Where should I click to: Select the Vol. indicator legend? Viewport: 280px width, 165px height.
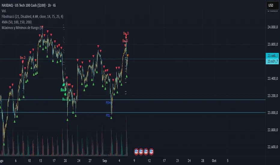[x=4, y=11]
